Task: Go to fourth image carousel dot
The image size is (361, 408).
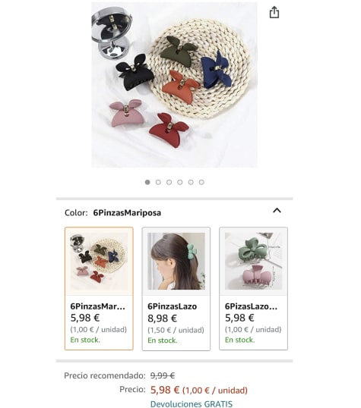Action: coord(179,182)
